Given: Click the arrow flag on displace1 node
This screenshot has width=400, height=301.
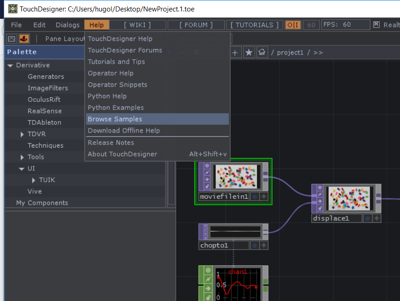Looking at the screenshot, I should coord(320,201).
